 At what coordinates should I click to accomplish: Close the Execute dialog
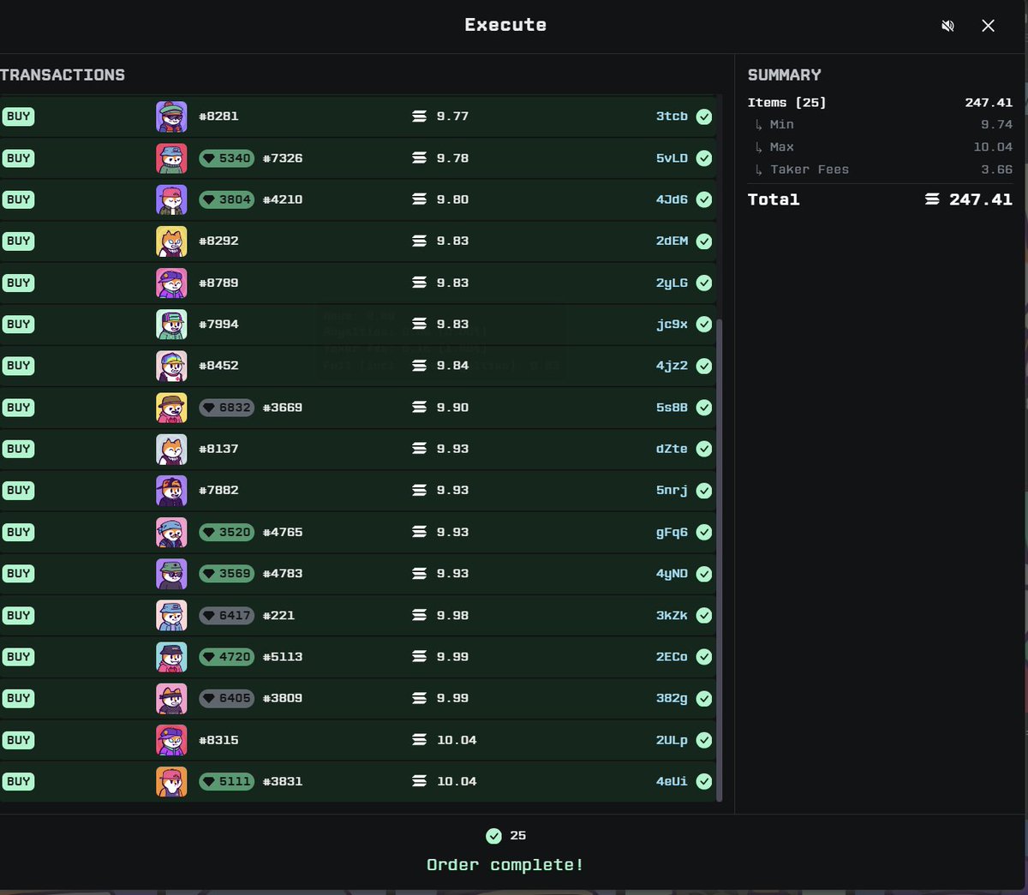[x=988, y=26]
